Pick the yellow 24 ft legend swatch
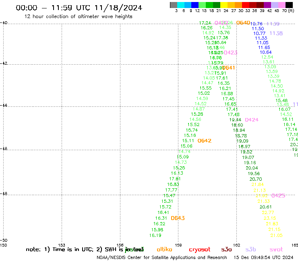 (x=224, y=5)
